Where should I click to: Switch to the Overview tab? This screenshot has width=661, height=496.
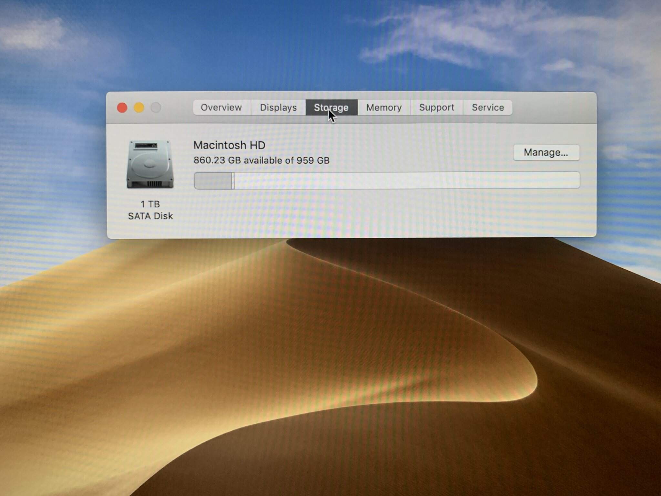tap(222, 108)
